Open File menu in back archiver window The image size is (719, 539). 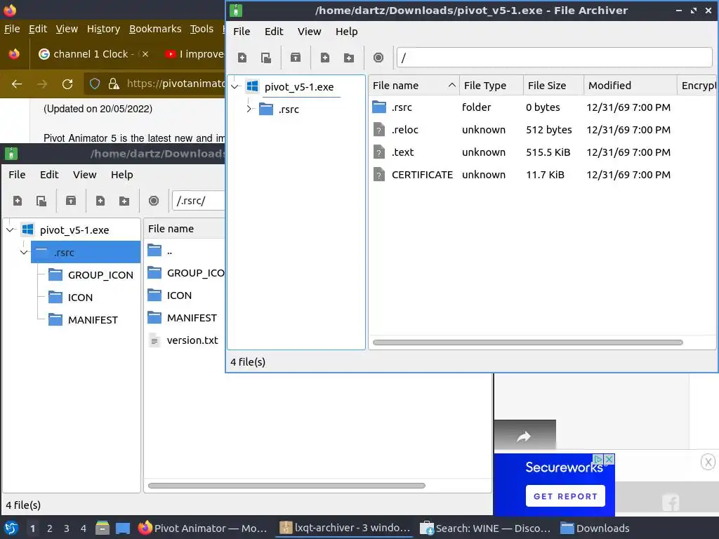coord(17,175)
